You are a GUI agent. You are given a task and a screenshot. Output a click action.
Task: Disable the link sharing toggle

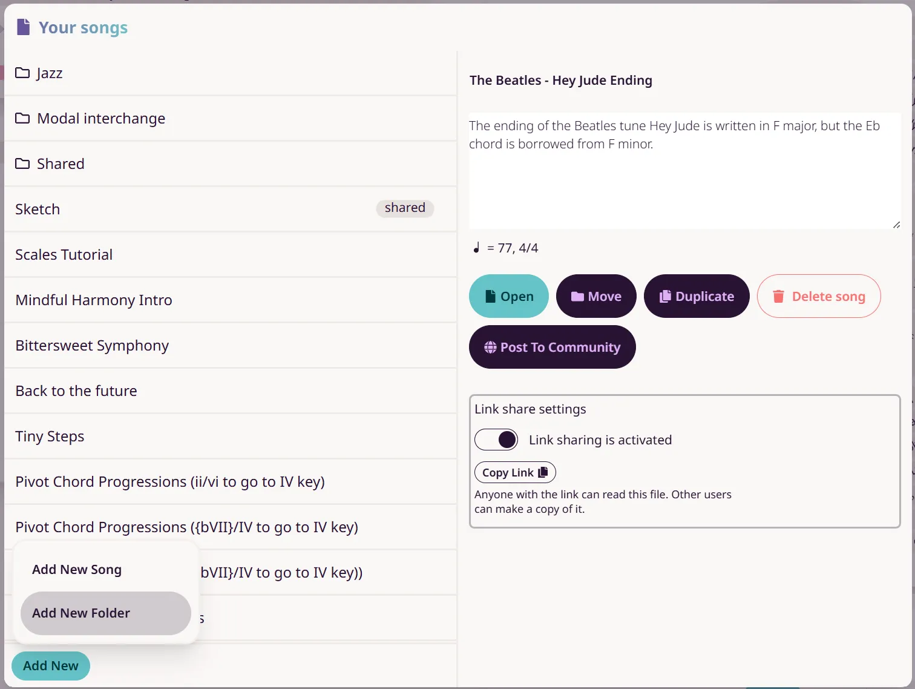496,440
